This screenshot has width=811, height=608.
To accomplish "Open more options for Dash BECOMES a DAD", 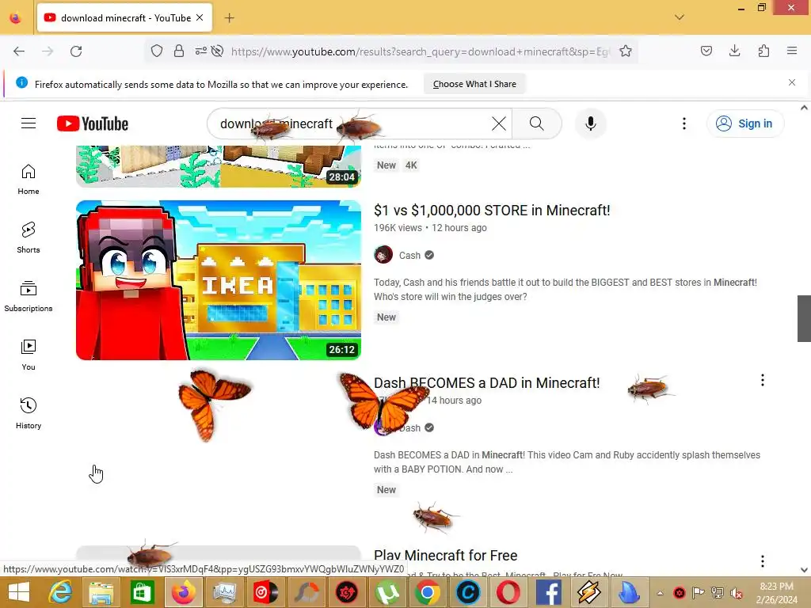I will [x=763, y=381].
